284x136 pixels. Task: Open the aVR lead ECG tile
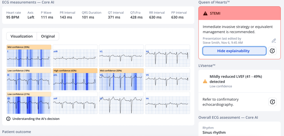point(75,56)
